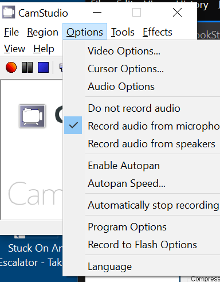Open Program Options submenu
Viewport: 220px width, 282px height.
(x=142, y=227)
